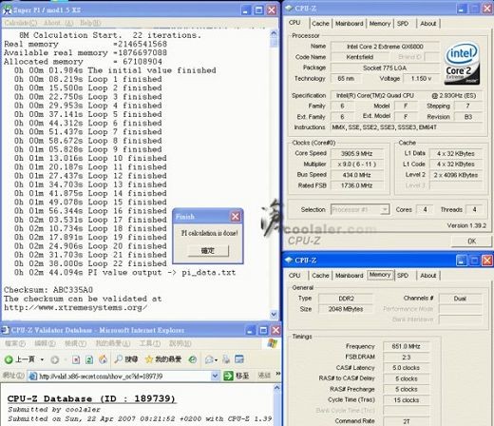Image resolution: width=494 pixels, height=426 pixels.
Task: Open the 搜尋 Search pane in IE
Action: (x=126, y=359)
